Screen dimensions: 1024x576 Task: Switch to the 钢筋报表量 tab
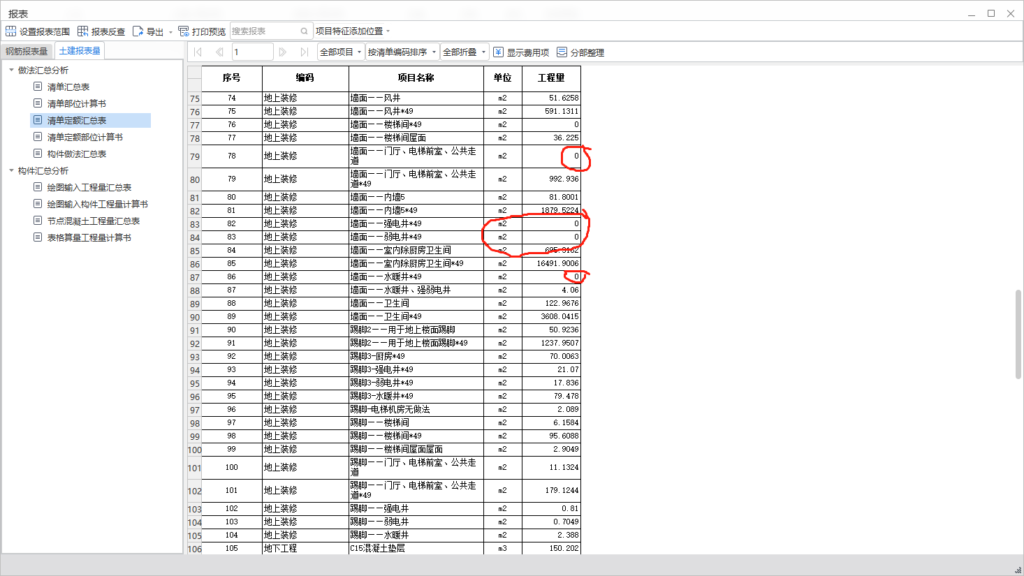[27, 51]
